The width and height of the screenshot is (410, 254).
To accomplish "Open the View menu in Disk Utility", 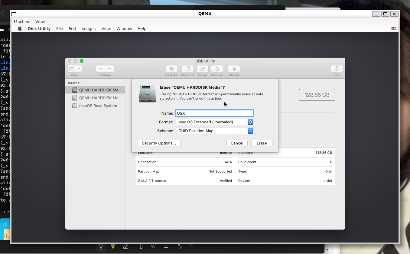I will pos(106,29).
